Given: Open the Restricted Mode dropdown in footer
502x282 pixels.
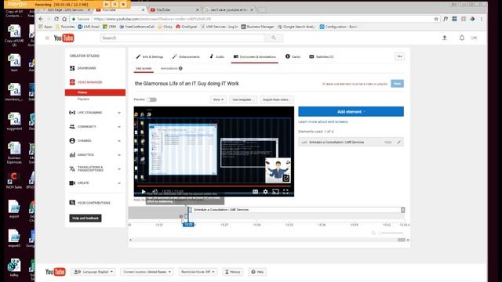Looking at the screenshot, I should [x=198, y=272].
